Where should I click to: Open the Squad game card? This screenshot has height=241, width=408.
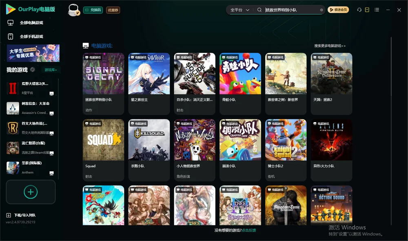103,150
